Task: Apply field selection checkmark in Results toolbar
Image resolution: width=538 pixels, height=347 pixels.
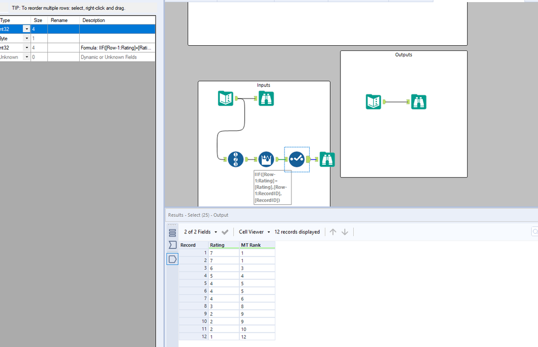Action: coord(225,232)
